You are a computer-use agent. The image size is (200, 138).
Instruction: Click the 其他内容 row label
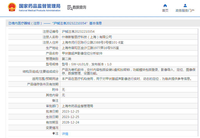[52, 95]
